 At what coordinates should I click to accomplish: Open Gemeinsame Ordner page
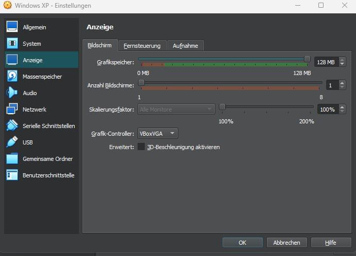click(41, 159)
